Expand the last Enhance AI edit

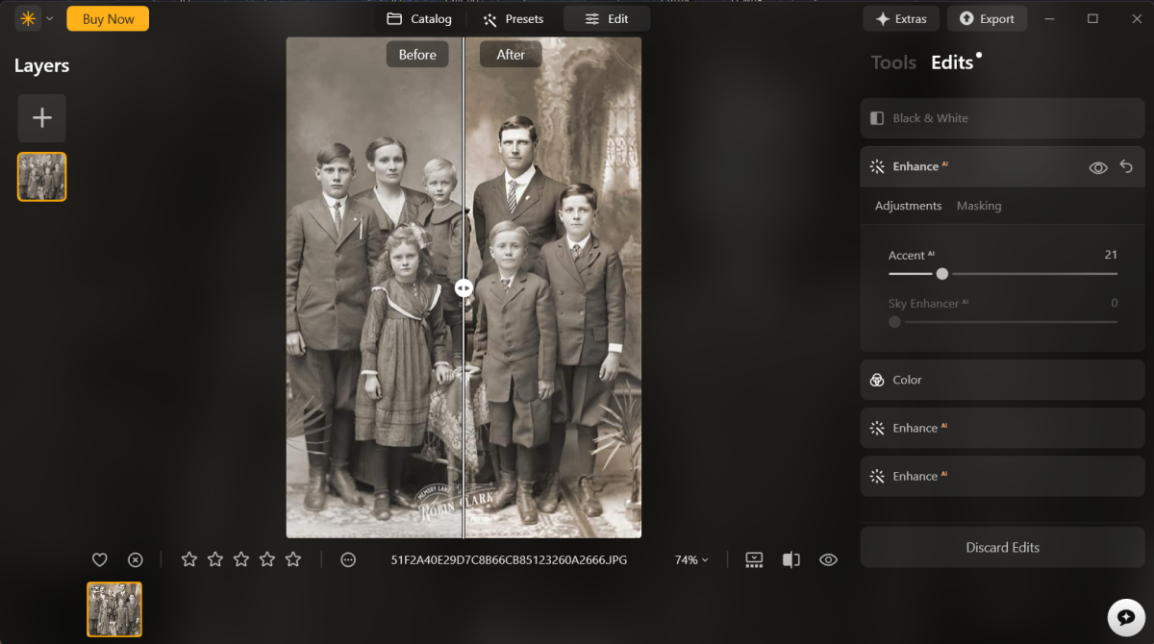[1003, 476]
